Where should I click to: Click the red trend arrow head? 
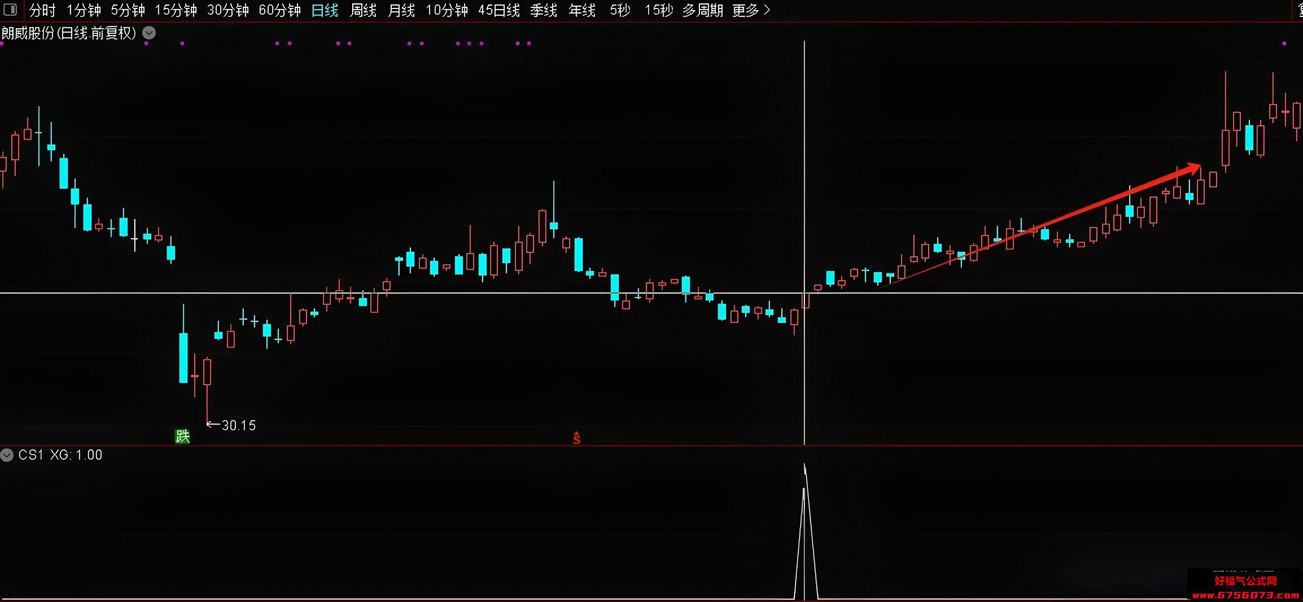pyautogui.click(x=1193, y=169)
